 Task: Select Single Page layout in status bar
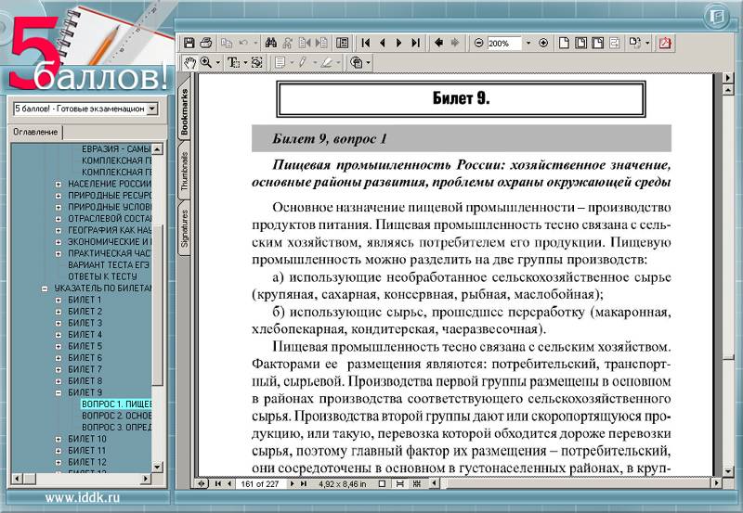382,484
